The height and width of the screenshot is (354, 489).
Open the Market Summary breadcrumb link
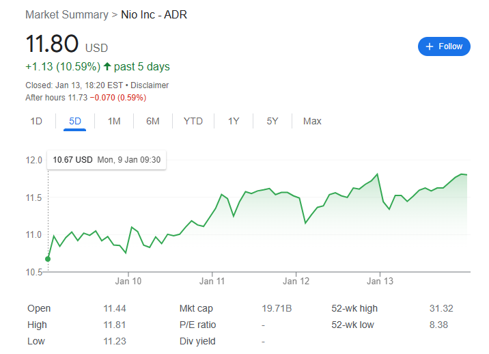pos(67,14)
